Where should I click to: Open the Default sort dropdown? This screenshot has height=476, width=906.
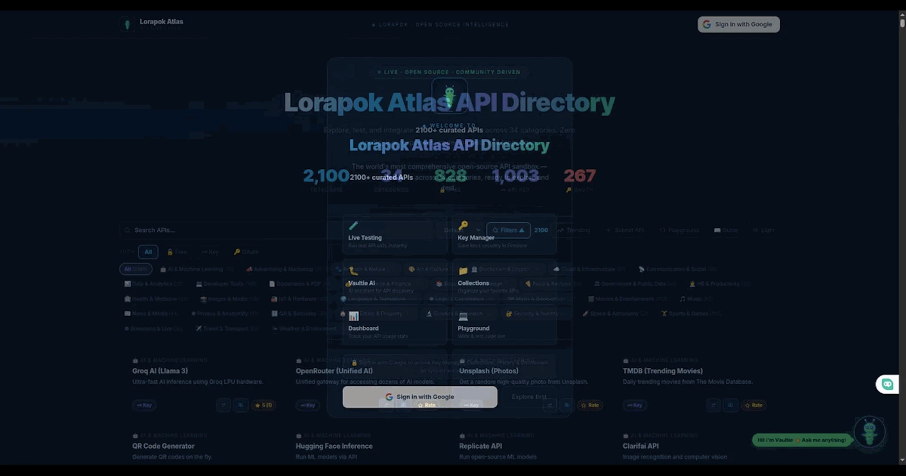(461, 230)
